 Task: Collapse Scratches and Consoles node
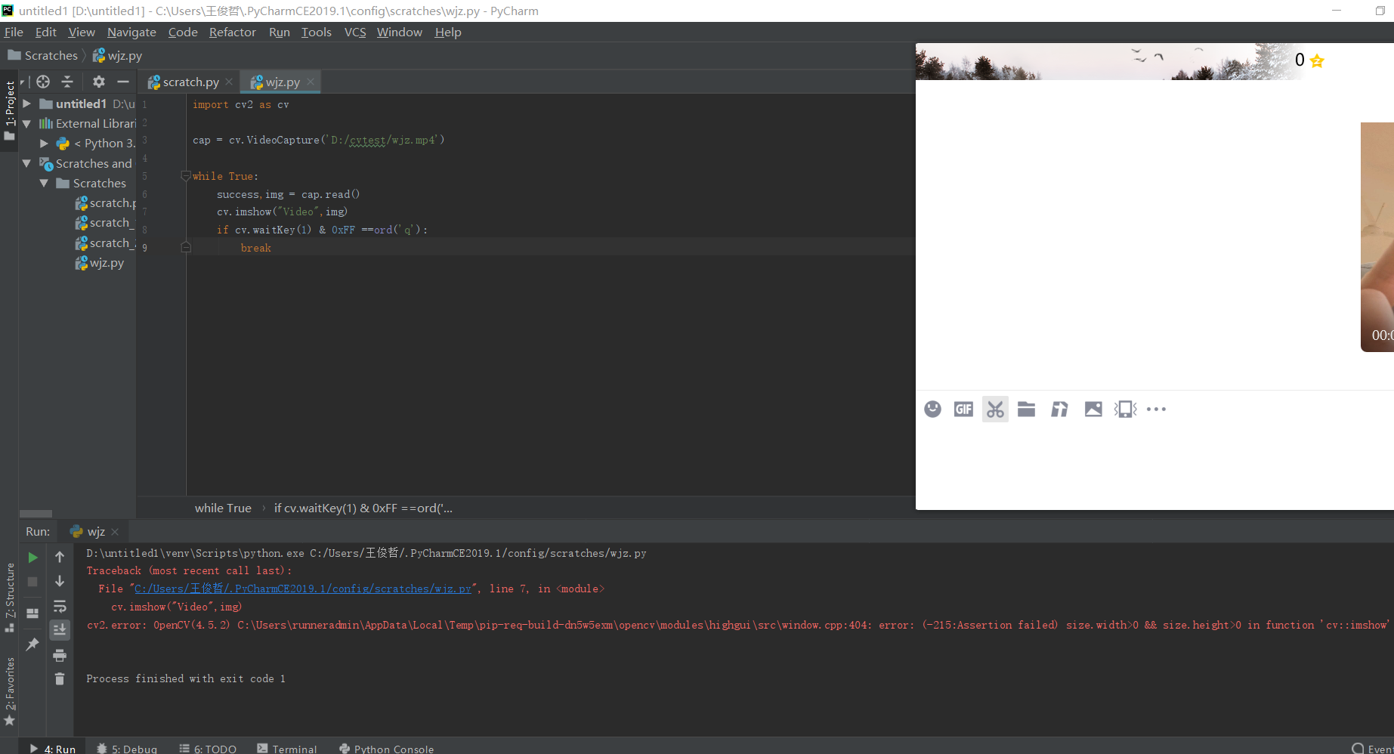[x=27, y=163]
